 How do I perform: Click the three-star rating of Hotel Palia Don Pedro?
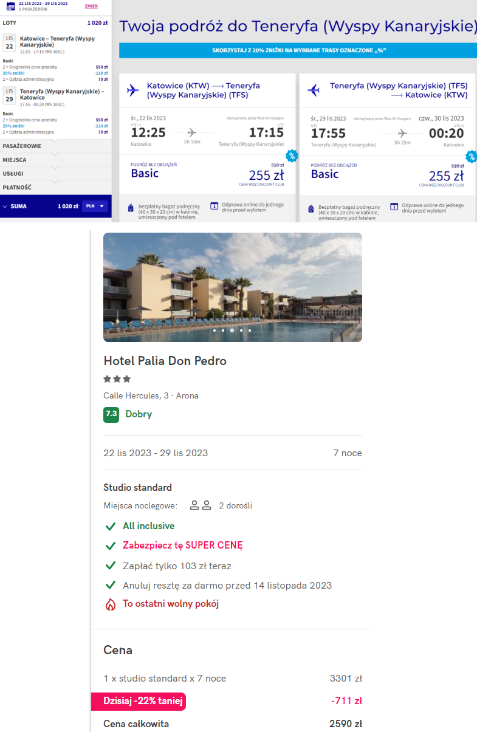(x=117, y=378)
